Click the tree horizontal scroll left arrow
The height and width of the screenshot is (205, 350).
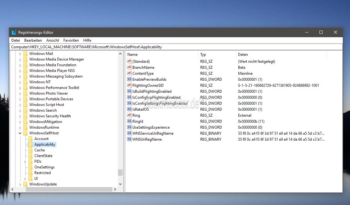coord(12,189)
